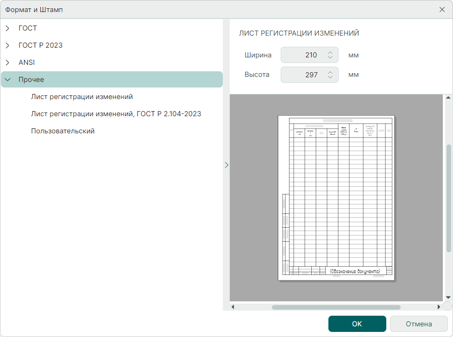Confirm with the OK button
Viewport: 453px width, 337px height.
pyautogui.click(x=357, y=324)
